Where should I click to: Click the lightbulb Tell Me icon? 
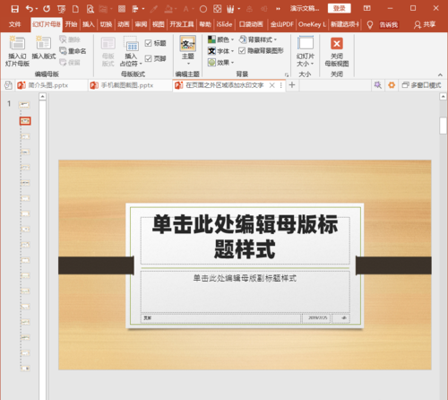pos(370,25)
